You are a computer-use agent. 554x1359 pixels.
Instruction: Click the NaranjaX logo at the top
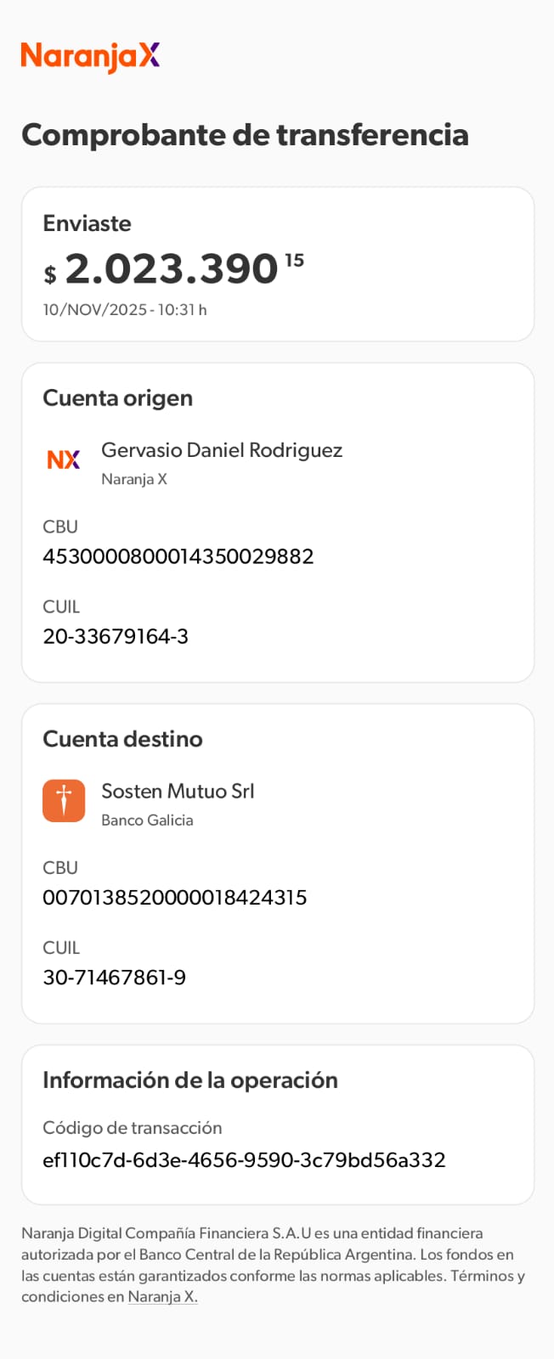point(90,56)
